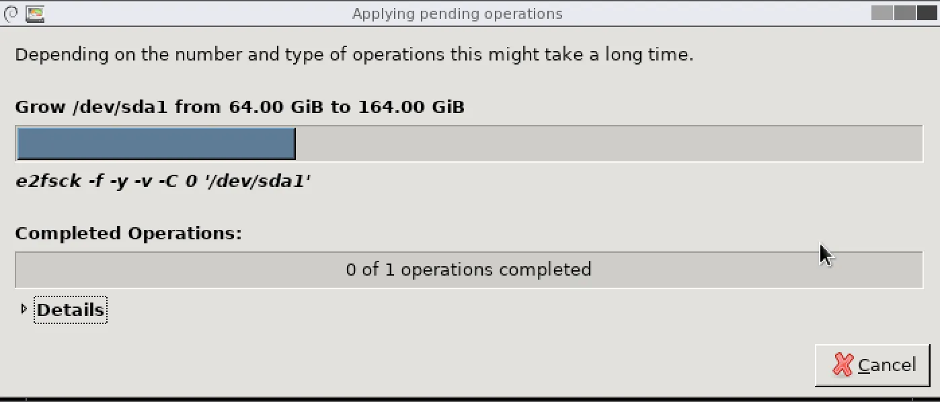Click the 'Applying pending operations' window title
Screen dimensions: 940x402
point(457,13)
